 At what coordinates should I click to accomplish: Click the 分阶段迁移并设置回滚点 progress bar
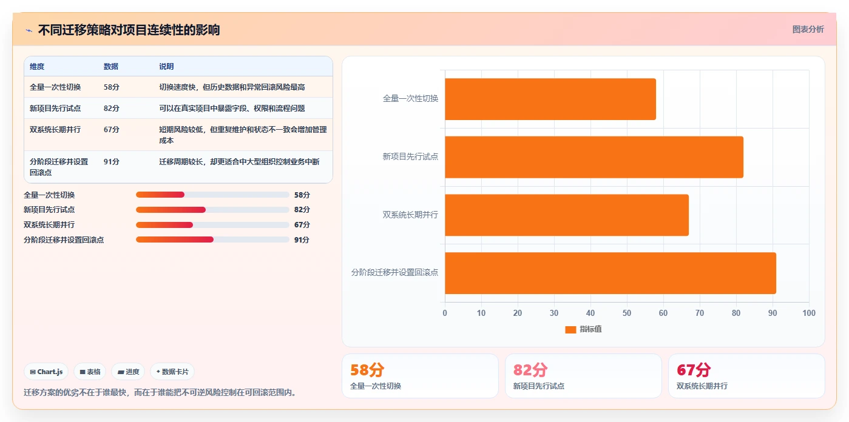pyautogui.click(x=212, y=239)
